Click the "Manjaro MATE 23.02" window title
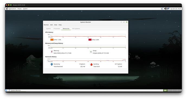The width and height of the screenshot is (187, 99). coord(19,5)
